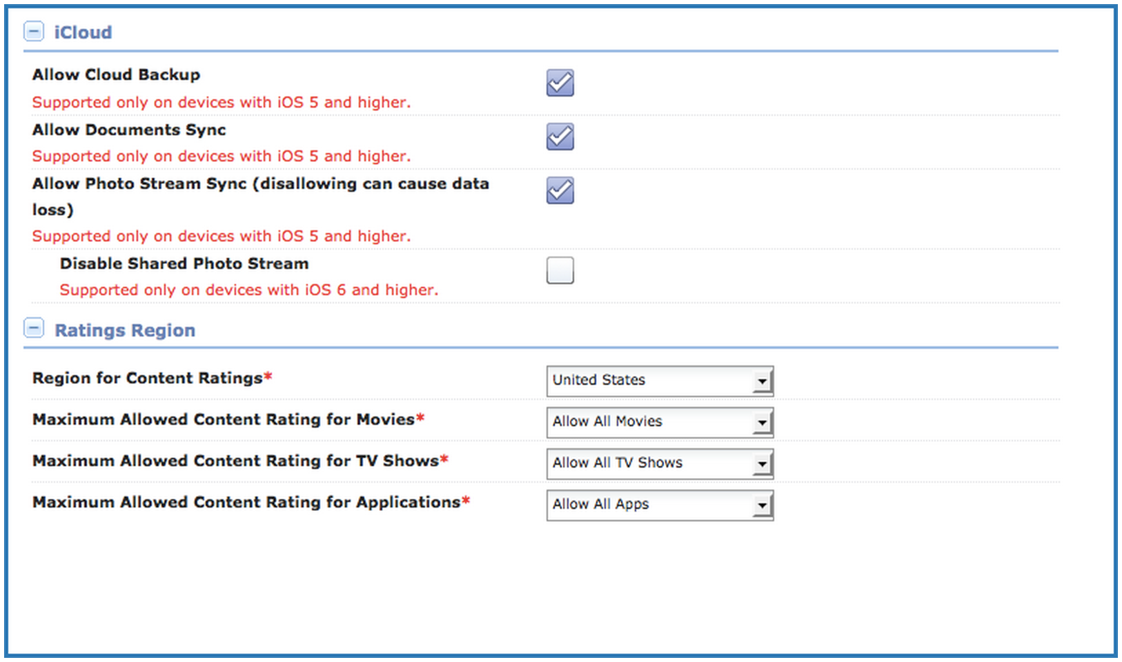Collapse the iCloud section using its minus icon

34,31
